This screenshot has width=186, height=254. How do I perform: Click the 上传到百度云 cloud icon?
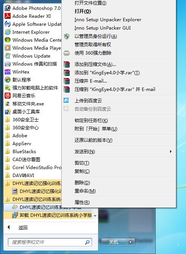(x=66, y=100)
